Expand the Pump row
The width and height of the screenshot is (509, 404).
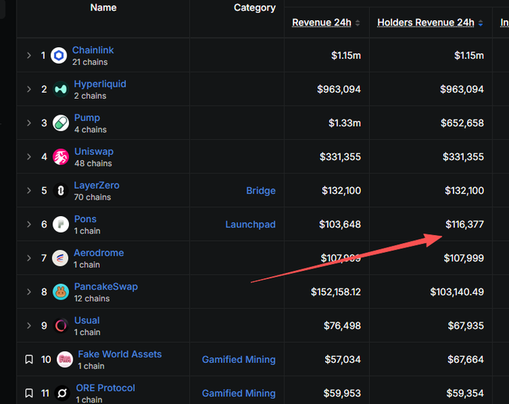tap(29, 123)
